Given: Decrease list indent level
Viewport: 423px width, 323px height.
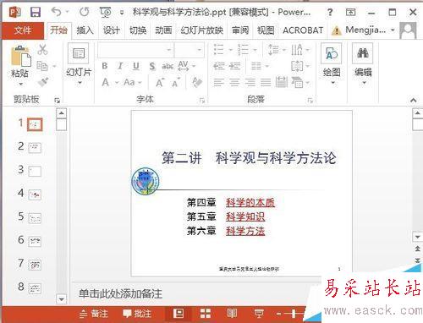Looking at the screenshot, I should point(218,66).
